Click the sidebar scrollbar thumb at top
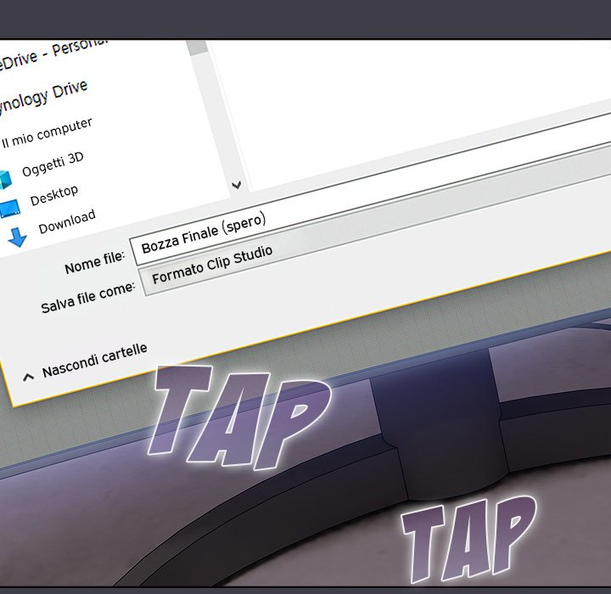Viewport: 611px width, 594px height. pyautogui.click(x=197, y=47)
